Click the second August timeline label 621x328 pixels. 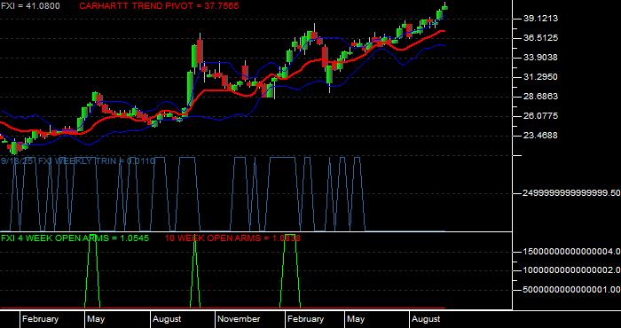click(426, 319)
